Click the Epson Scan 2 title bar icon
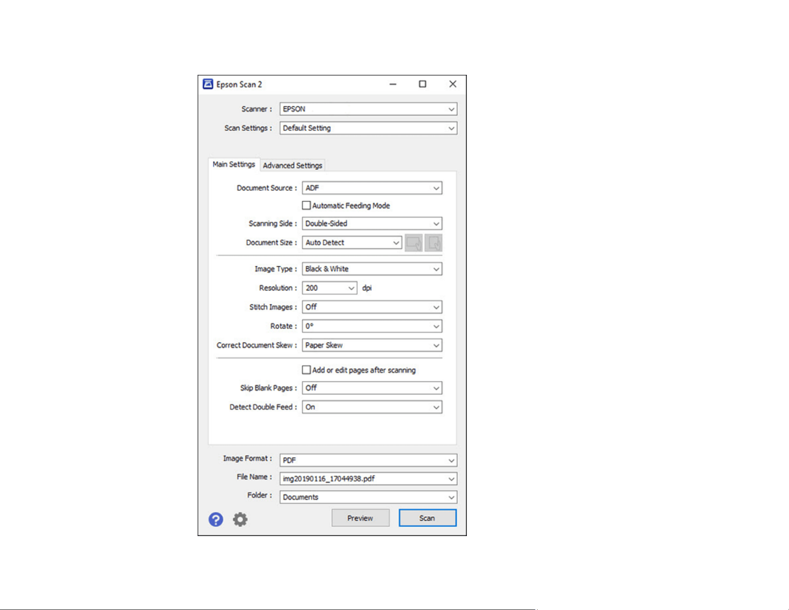Image resolution: width=789 pixels, height=610 pixels. [x=208, y=84]
